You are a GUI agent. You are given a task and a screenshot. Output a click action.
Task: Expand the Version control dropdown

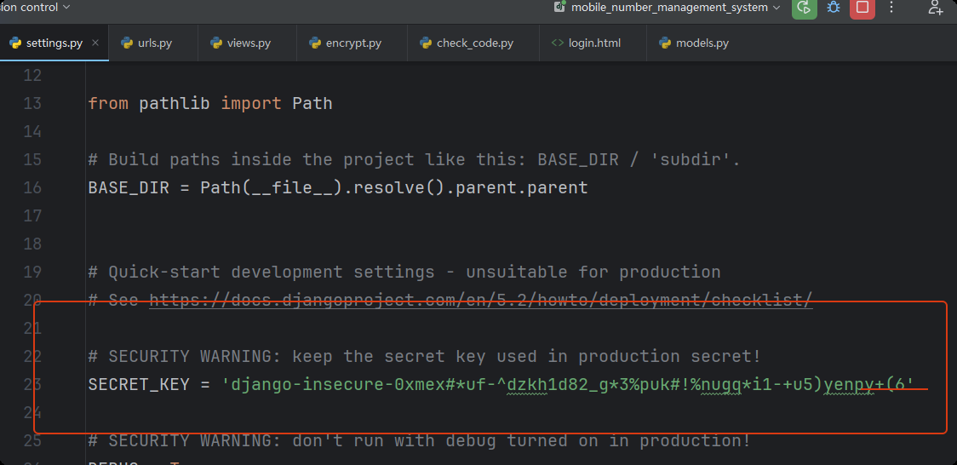pyautogui.click(x=35, y=8)
